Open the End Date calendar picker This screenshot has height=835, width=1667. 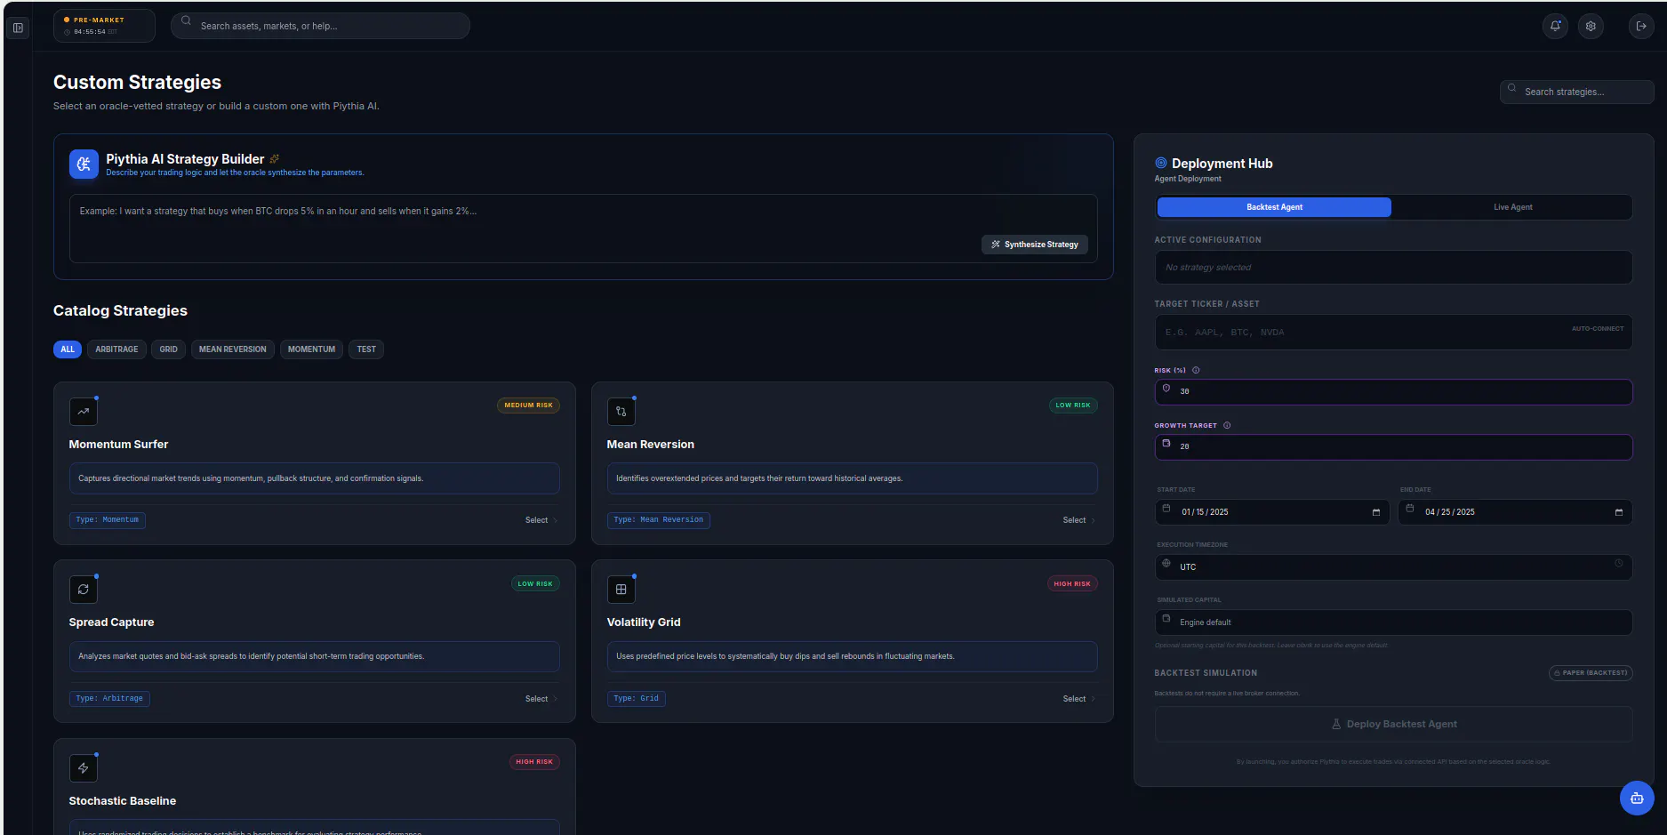coord(1619,512)
